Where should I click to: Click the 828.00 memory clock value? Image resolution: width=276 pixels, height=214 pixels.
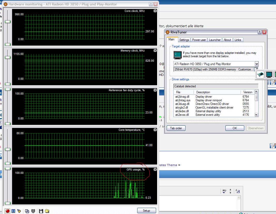tap(150, 61)
